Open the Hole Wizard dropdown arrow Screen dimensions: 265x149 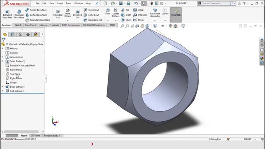coord(67,20)
